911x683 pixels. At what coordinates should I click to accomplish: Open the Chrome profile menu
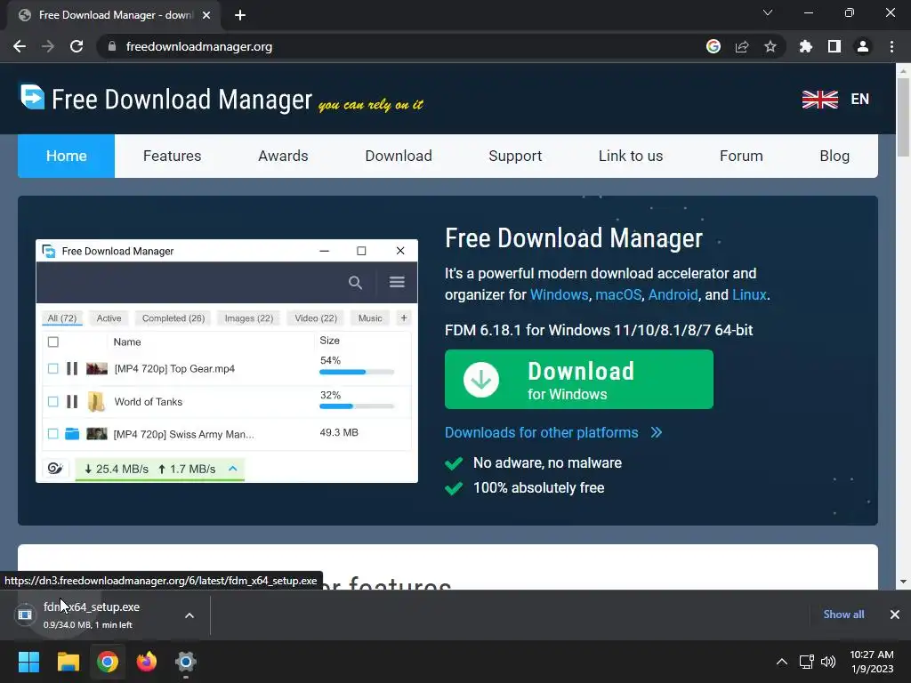(863, 46)
